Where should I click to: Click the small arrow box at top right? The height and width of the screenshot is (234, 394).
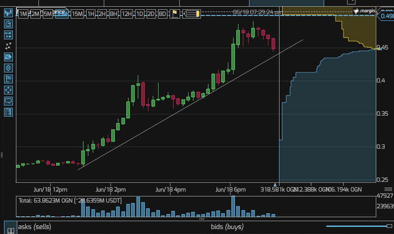point(351,2)
